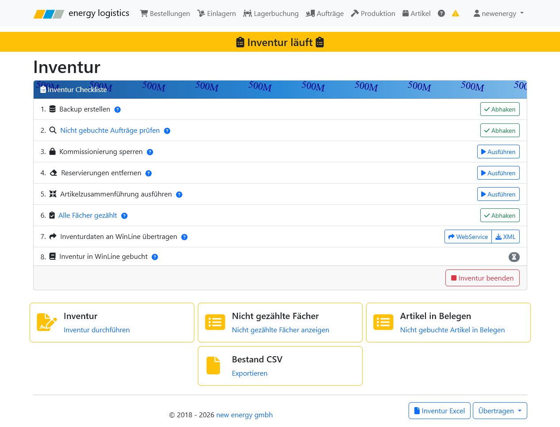Image resolution: width=560 pixels, height=427 pixels.
Task: Open the help question mark icon in navbar
Action: (x=441, y=13)
